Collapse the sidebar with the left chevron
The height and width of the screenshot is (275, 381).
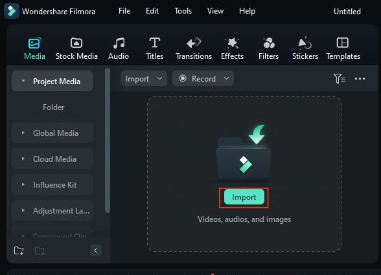pyautogui.click(x=96, y=250)
